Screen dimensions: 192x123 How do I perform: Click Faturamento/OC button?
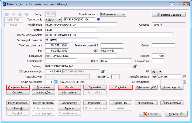146,87
